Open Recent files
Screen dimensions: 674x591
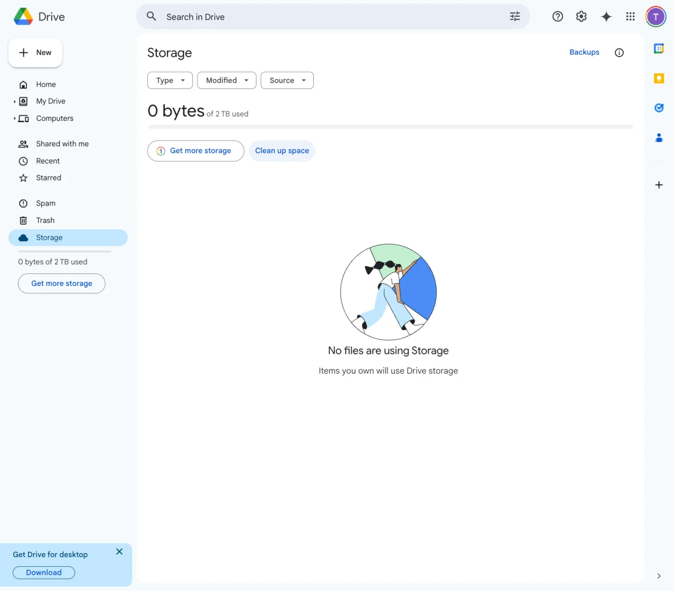(x=68, y=161)
